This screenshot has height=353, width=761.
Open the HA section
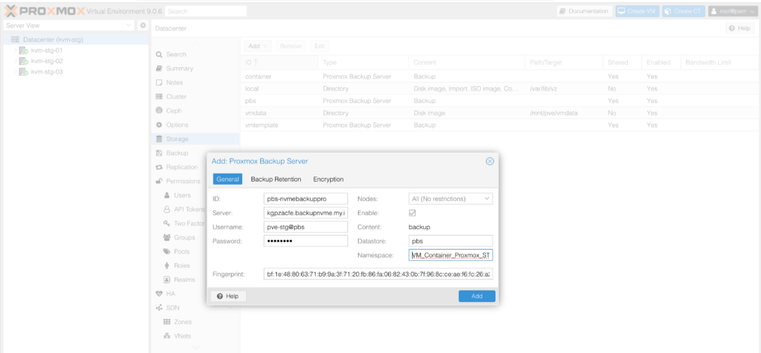(x=170, y=294)
